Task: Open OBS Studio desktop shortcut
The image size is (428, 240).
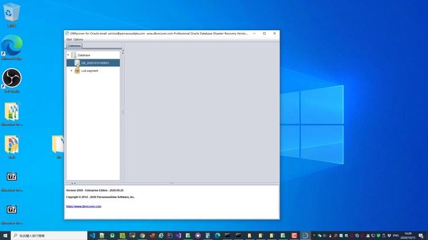Action: [x=11, y=80]
